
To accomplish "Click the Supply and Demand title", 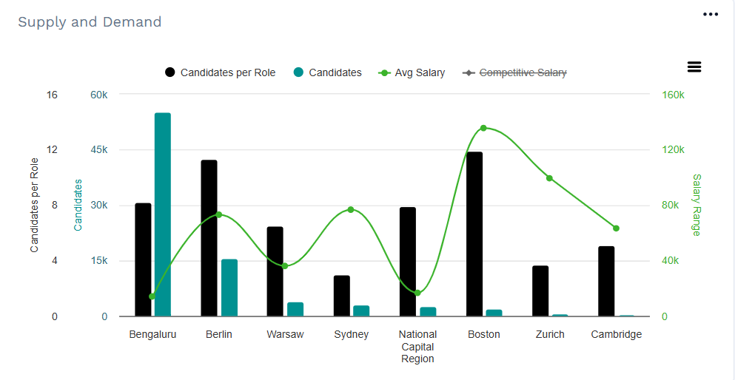I will [x=90, y=22].
